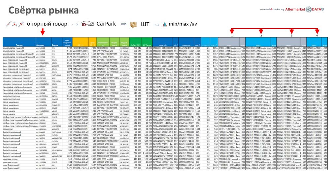330x185 pixels.
Task: Click min product cell 'WINGSTER|CSRA076'
Action: 163,159
